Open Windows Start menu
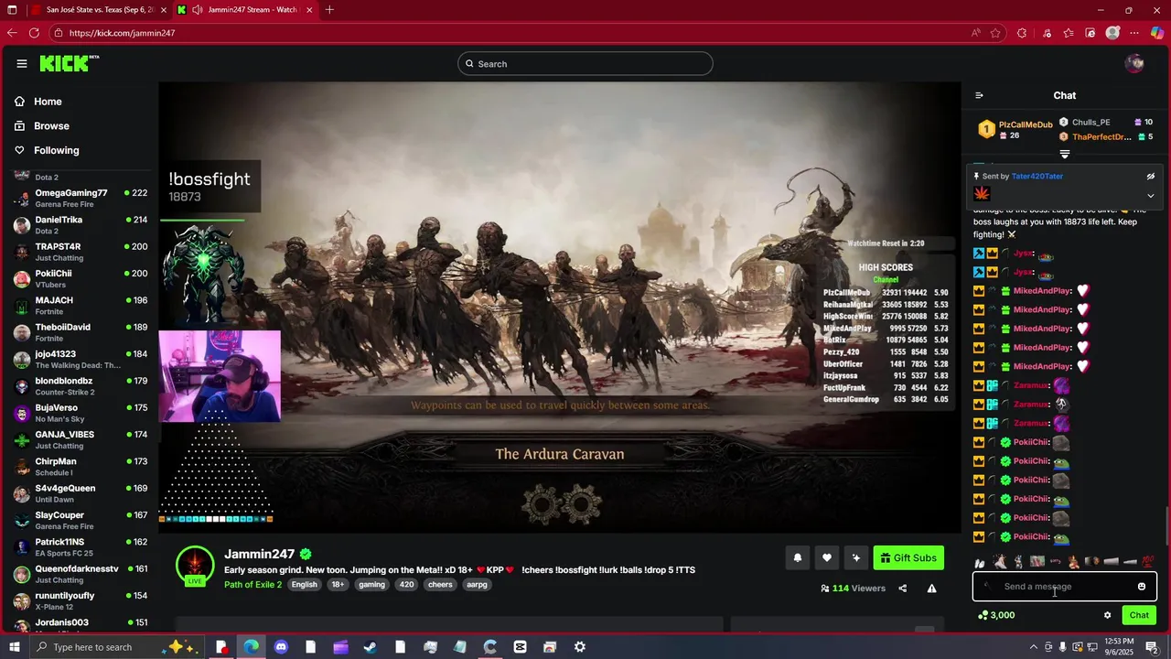Image resolution: width=1171 pixels, height=659 pixels. pyautogui.click(x=14, y=647)
